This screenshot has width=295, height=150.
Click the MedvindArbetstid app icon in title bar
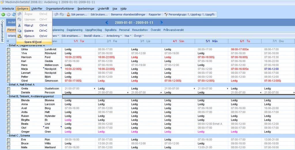(x=2, y=2)
